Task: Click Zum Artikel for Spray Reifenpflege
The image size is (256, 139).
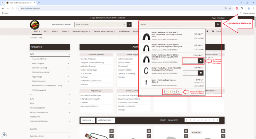Action: click(x=199, y=86)
